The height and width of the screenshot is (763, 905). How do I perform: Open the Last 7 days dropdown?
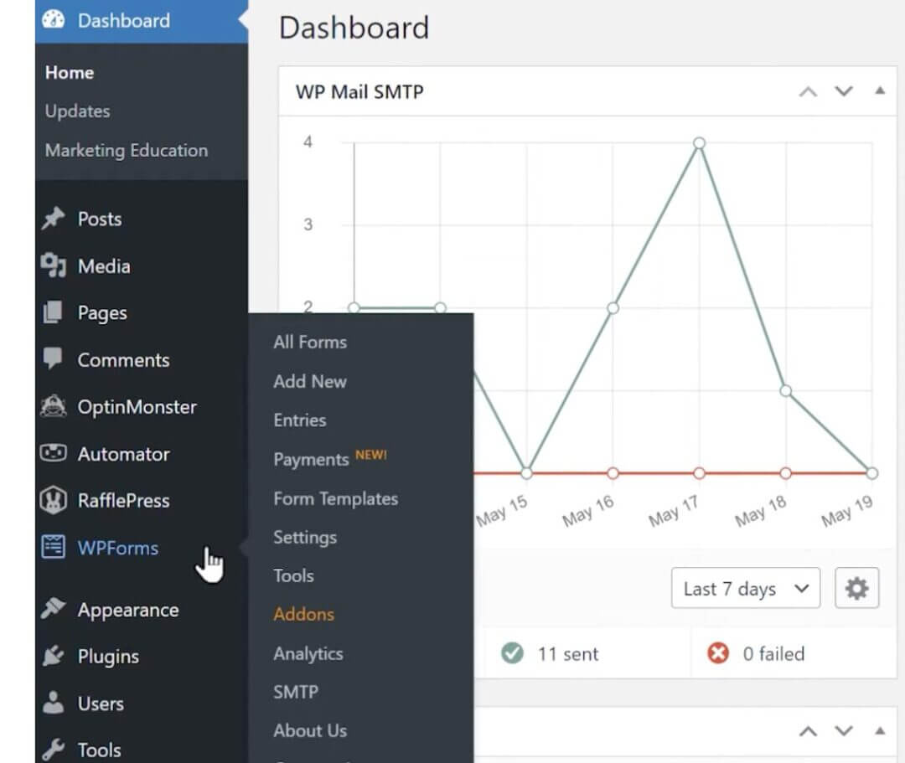(x=745, y=589)
